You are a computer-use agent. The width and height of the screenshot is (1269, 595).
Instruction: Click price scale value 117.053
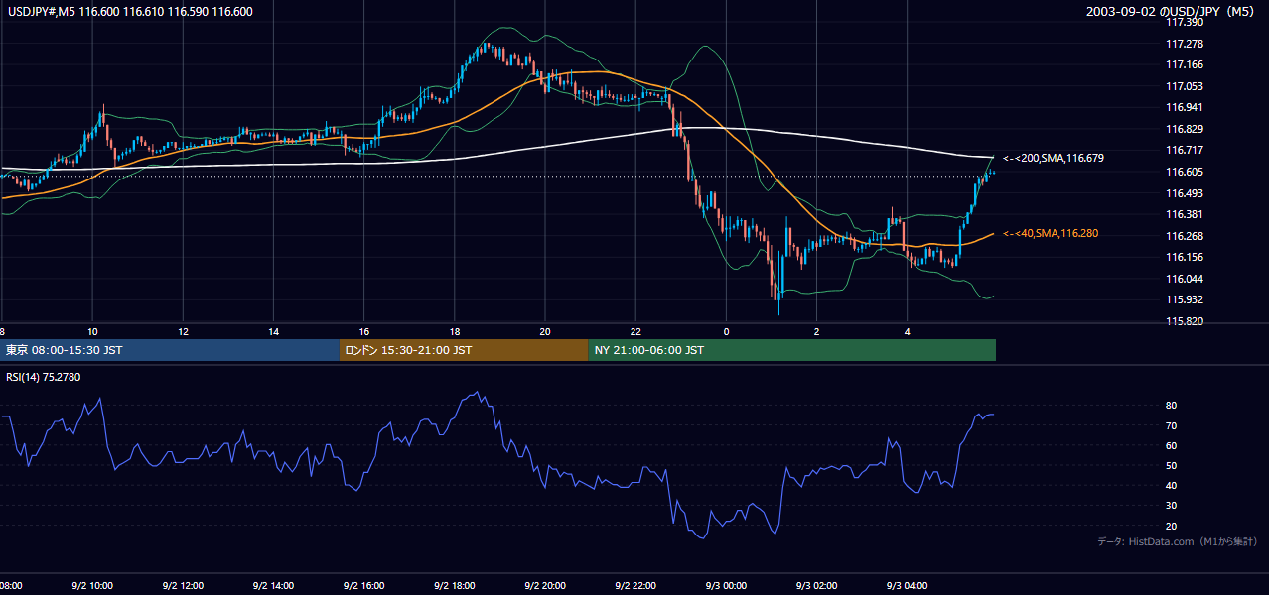(x=1184, y=86)
